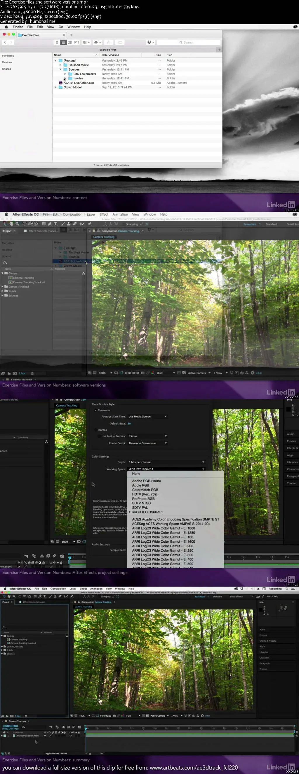This screenshot has width=299, height=774.
Task: Open Spotlight search in the summary frame menu bar
Action: pos(287,589)
